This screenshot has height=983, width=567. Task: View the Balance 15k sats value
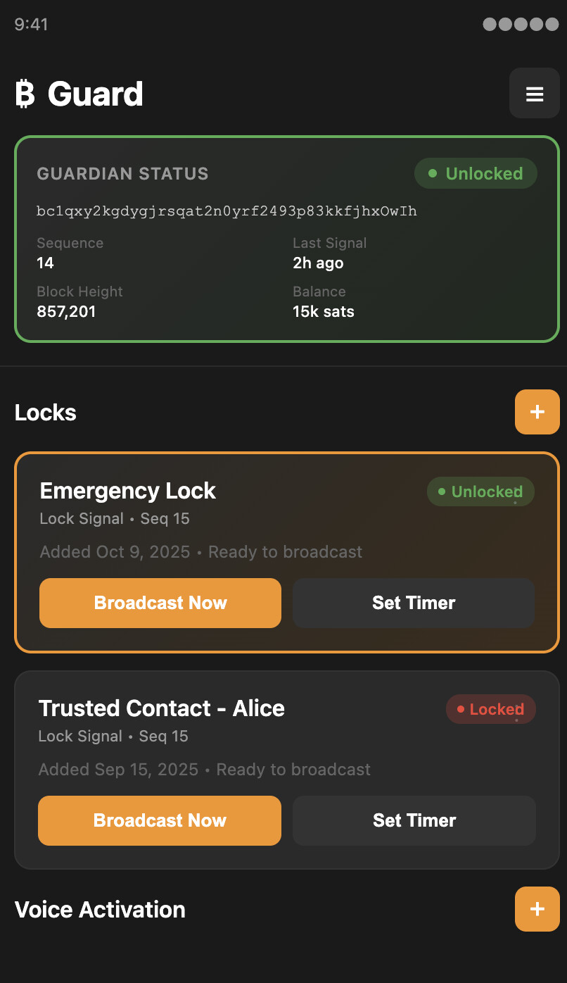click(x=324, y=312)
